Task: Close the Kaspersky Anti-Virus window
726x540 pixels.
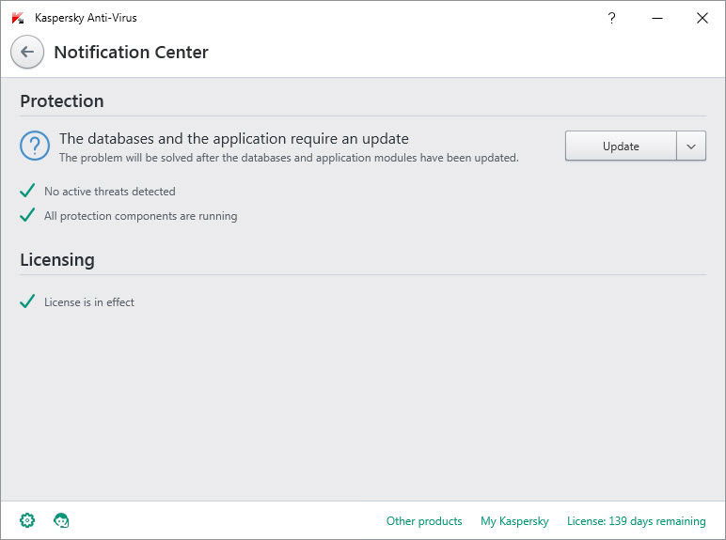Action: [702, 18]
